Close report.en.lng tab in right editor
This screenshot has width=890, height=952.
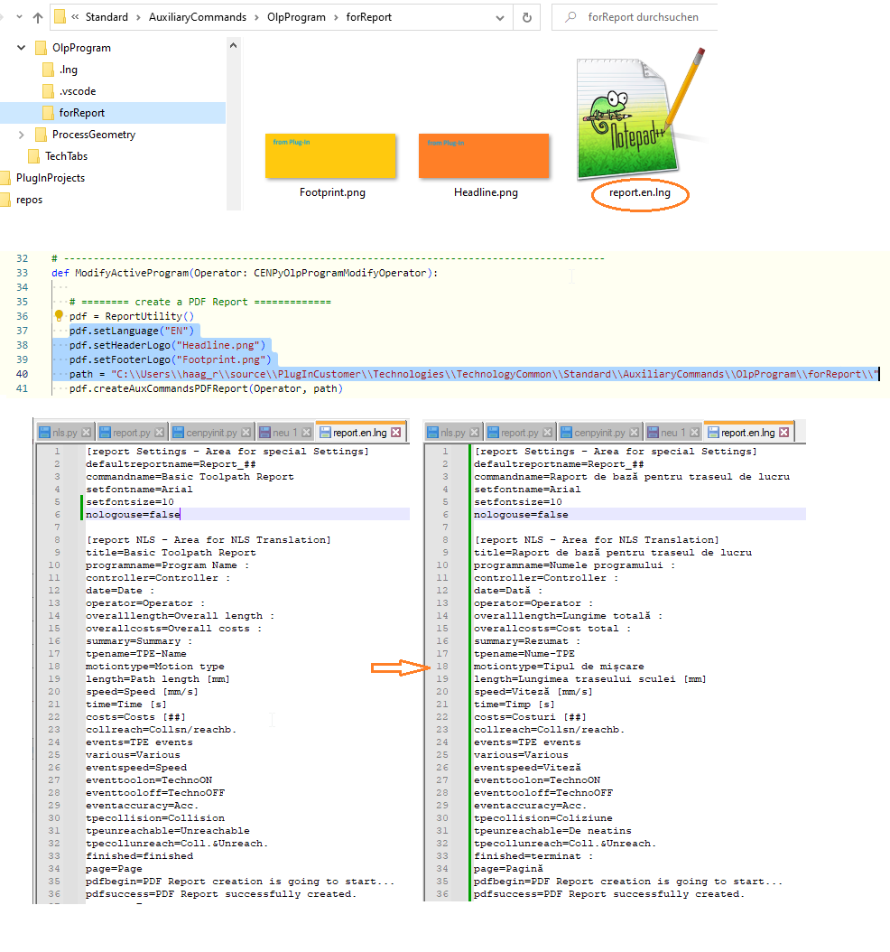(784, 433)
